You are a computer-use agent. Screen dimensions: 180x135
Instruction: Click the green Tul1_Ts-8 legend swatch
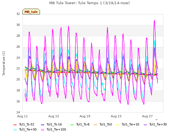point(72,125)
